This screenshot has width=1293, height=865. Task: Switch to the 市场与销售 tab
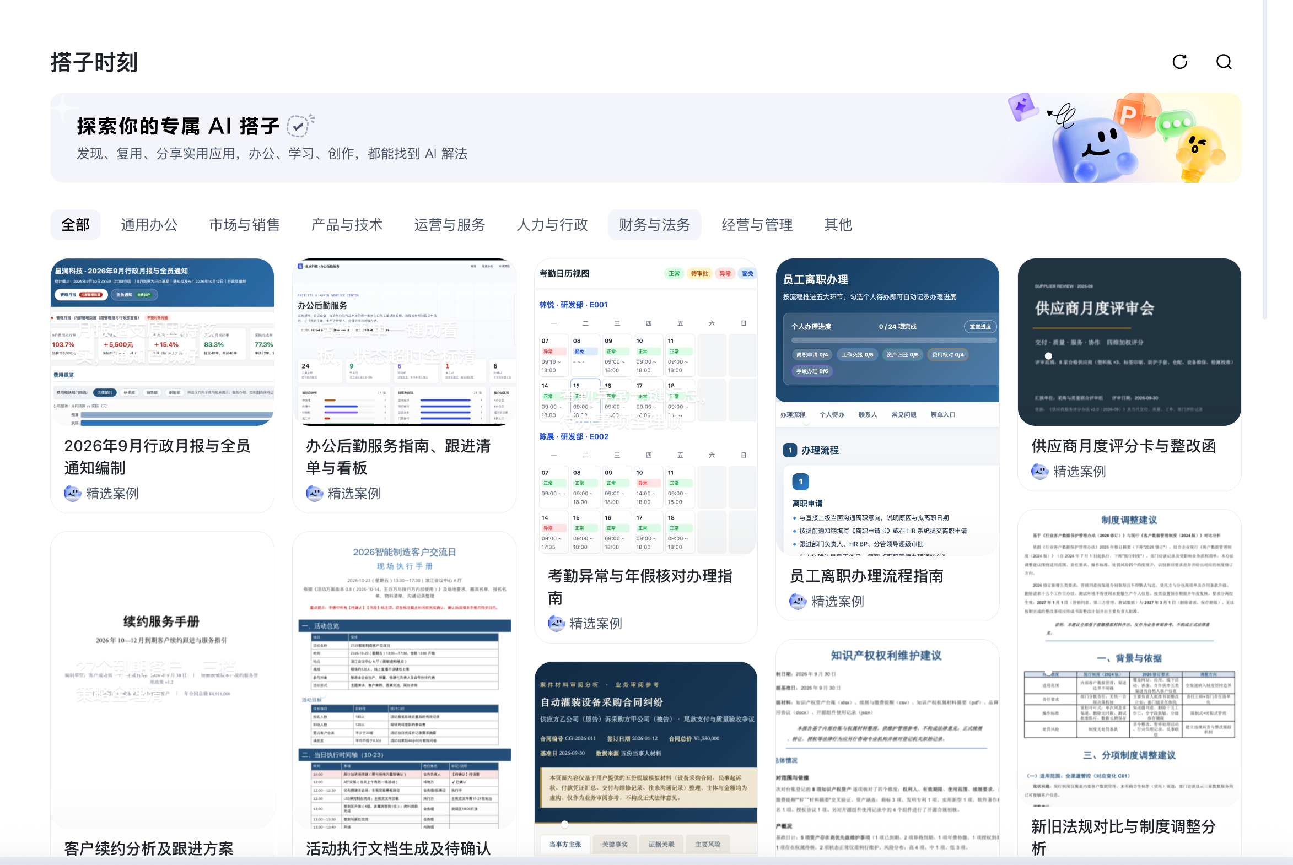245,225
